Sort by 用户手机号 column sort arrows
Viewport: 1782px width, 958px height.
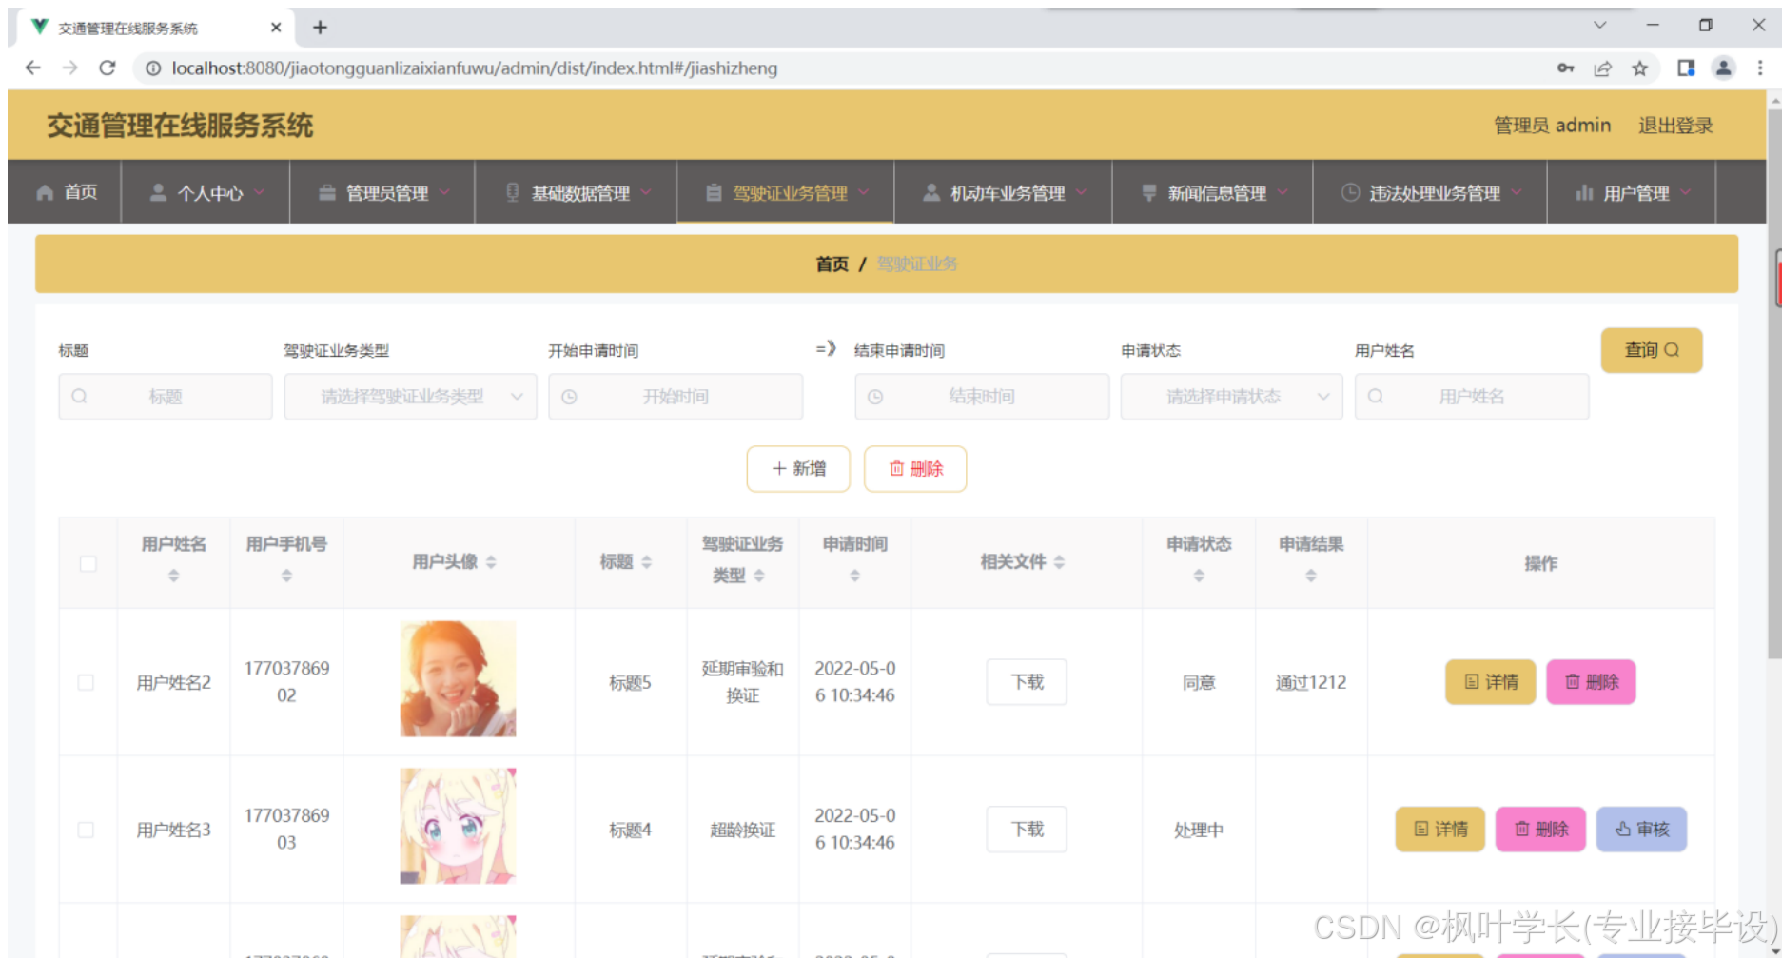pyautogui.click(x=286, y=576)
